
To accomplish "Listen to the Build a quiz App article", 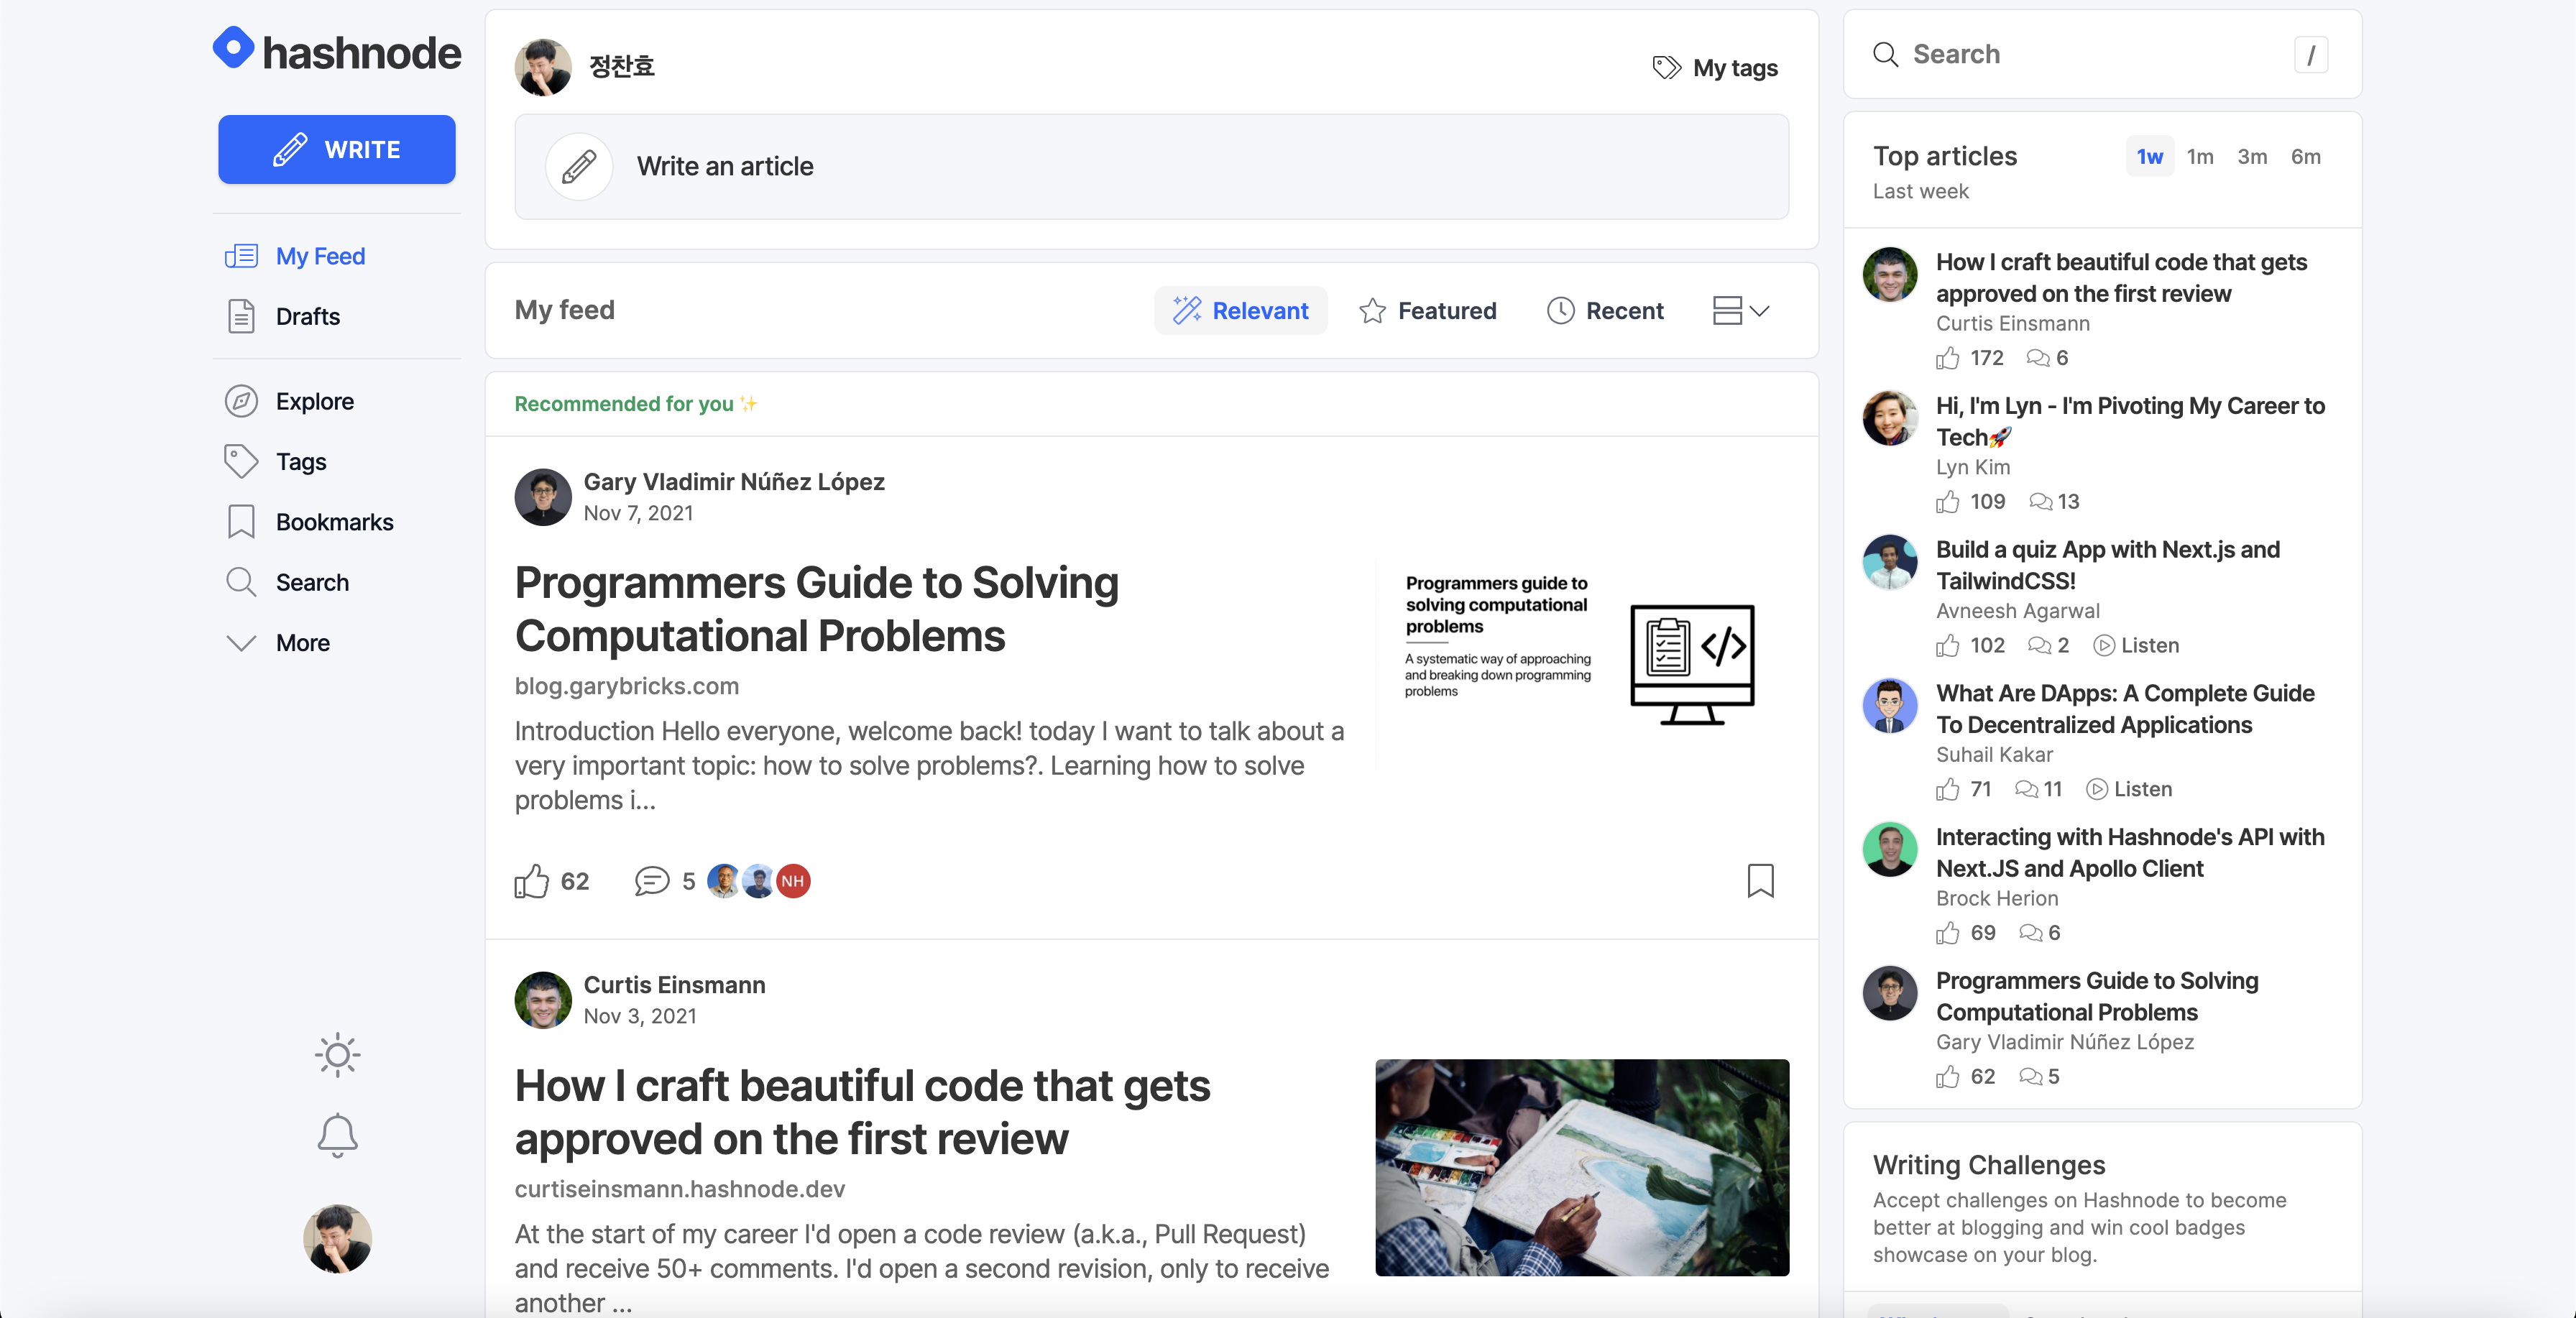I will 2136,645.
